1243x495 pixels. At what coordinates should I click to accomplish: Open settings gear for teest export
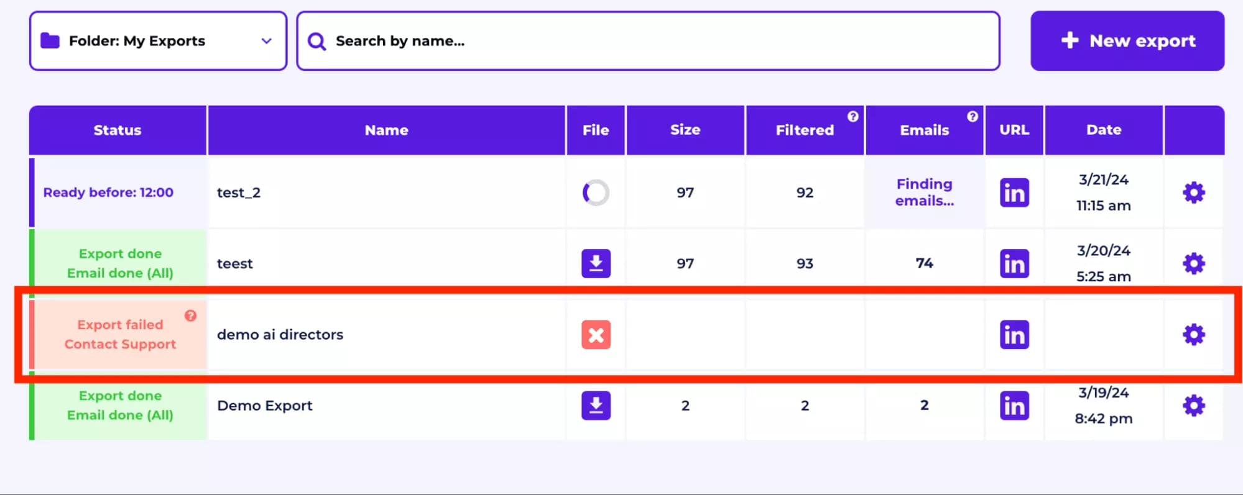pos(1193,263)
